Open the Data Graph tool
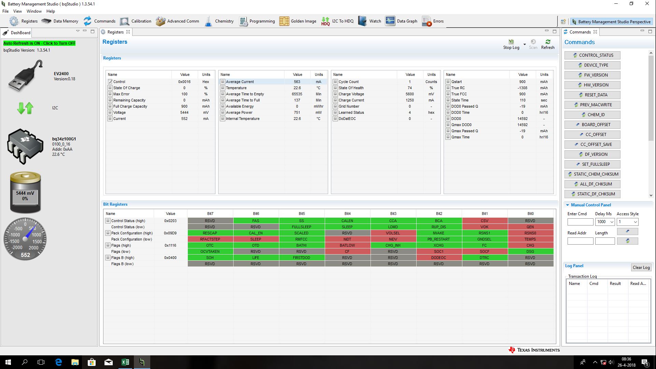The width and height of the screenshot is (656, 369). (401, 21)
